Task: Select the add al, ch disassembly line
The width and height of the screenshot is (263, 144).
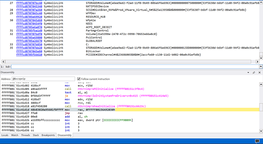Action: click(130, 117)
